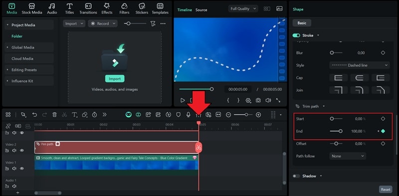Click the media filter funnel icon
Image resolution: width=399 pixels, height=196 pixels.
153,23
